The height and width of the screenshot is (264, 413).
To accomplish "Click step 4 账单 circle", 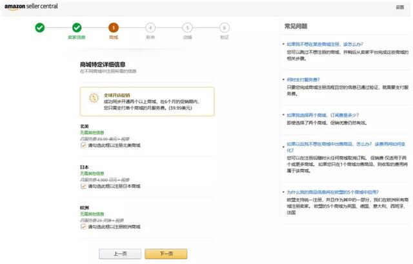I will click(x=150, y=27).
